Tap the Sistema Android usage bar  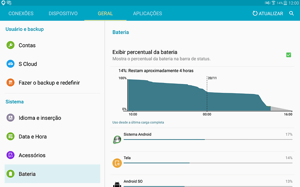[208, 140]
